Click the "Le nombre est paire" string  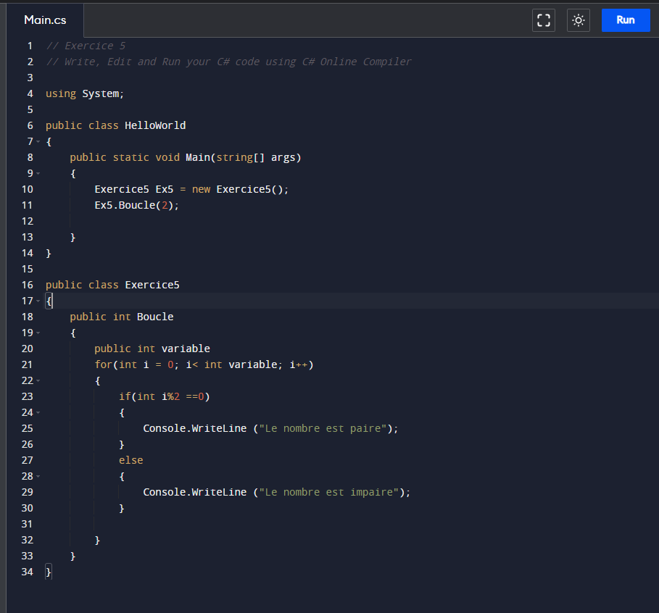pos(323,428)
